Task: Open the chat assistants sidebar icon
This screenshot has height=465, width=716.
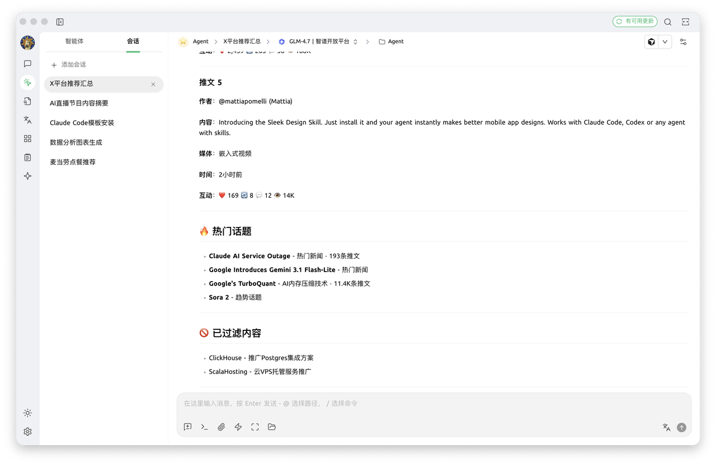Action: click(x=27, y=64)
